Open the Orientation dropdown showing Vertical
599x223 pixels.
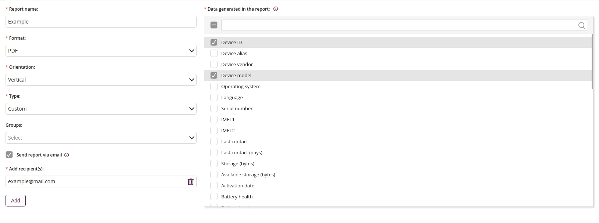(101, 80)
